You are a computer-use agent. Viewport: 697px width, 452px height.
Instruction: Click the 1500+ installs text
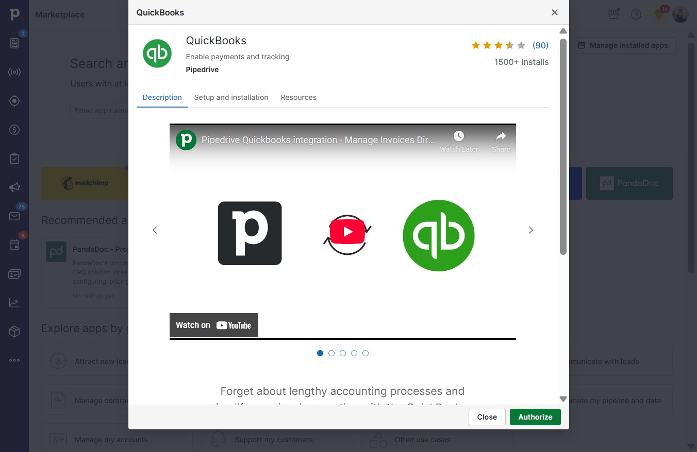click(x=521, y=62)
